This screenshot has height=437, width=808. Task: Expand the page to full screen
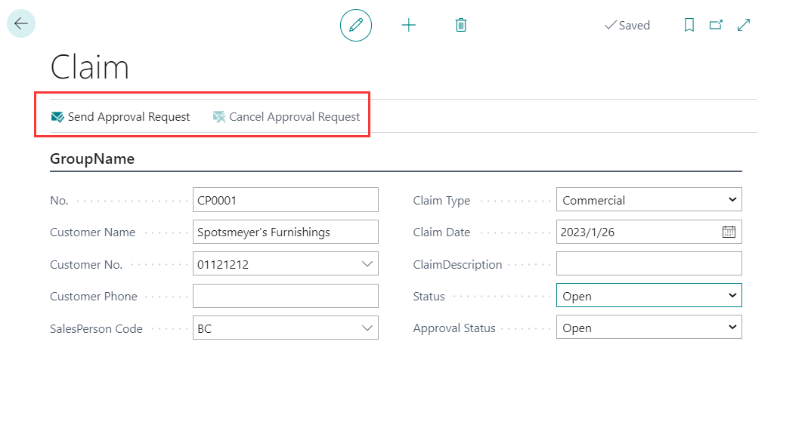coord(743,25)
